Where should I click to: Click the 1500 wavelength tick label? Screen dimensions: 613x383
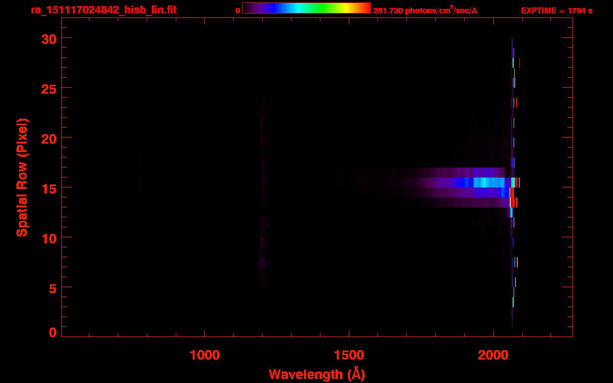point(349,355)
